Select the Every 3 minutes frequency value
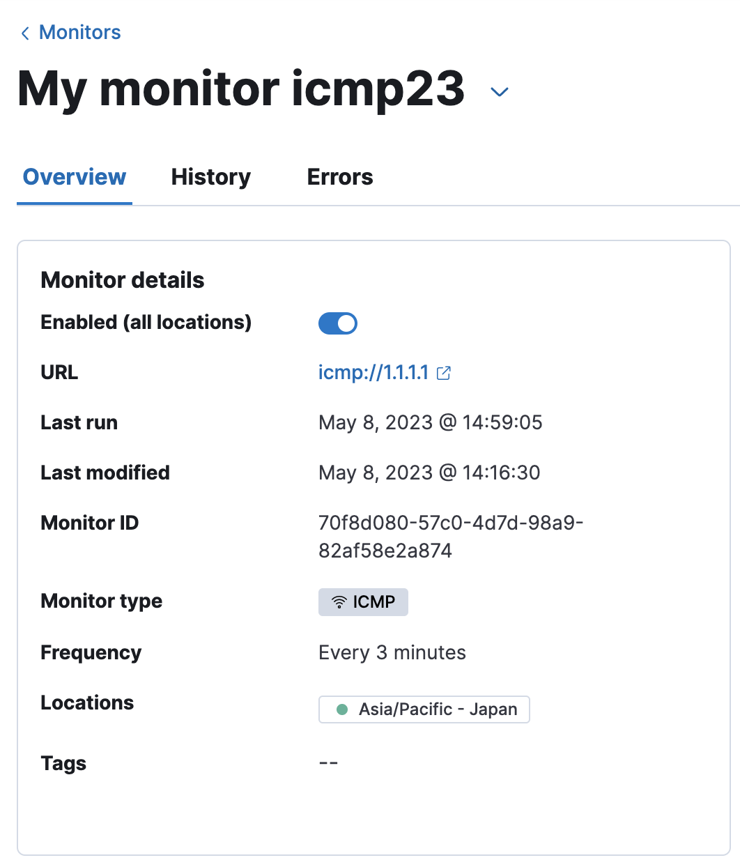 point(392,652)
